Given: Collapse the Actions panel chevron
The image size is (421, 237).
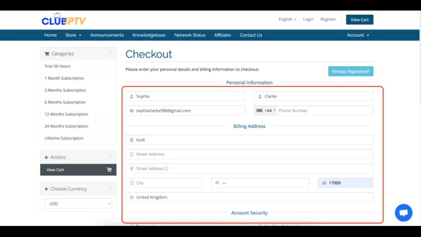Looking at the screenshot, I should [x=110, y=157].
